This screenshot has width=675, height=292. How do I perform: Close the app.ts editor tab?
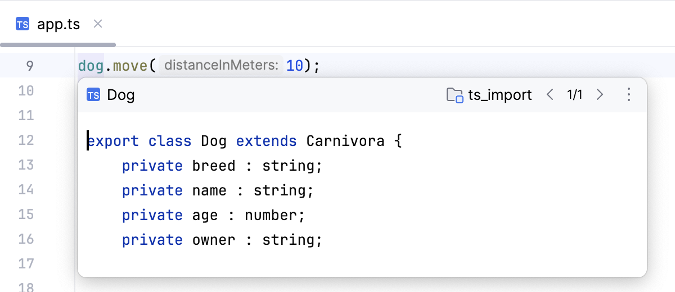point(98,24)
